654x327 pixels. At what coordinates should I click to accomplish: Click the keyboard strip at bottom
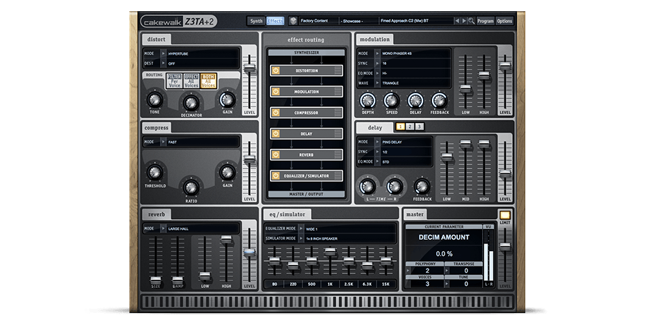[328, 303]
